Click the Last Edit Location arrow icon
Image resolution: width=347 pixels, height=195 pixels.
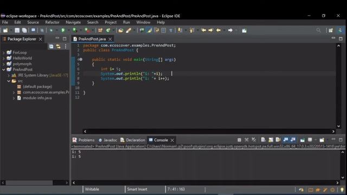(204, 30)
